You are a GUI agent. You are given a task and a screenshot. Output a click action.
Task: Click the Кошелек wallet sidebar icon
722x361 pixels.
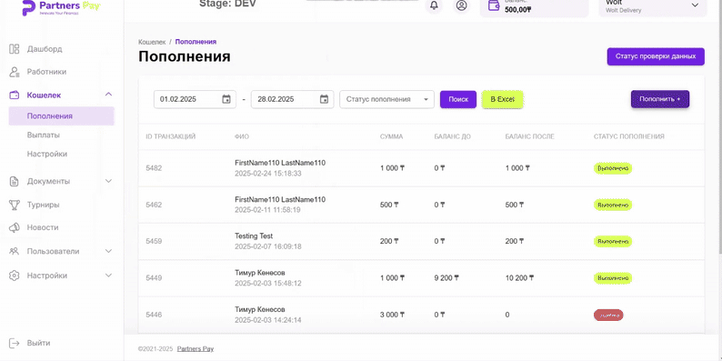click(x=15, y=95)
